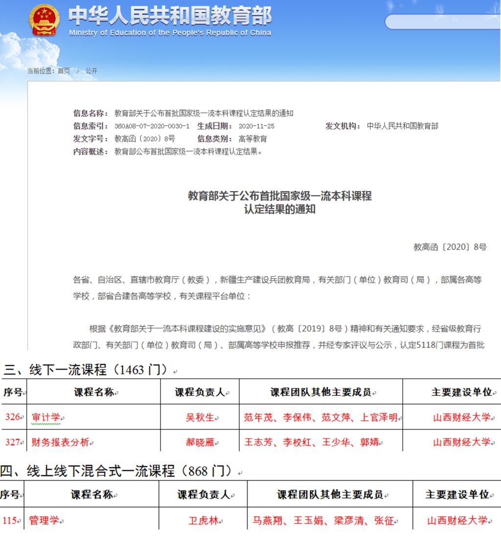Click 山西财经大学 in the 财务报表分析 row
This screenshot has width=501, height=545.
462,442
